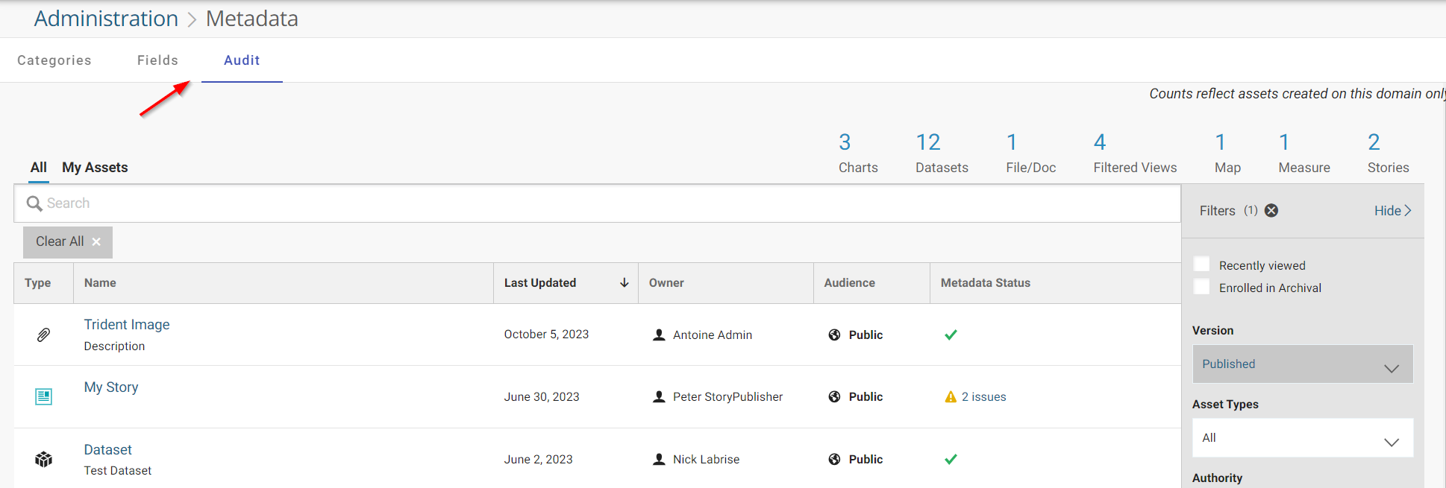Click the Peter StoryPublisher owner name
Image resolution: width=1446 pixels, height=488 pixels.
tap(728, 397)
